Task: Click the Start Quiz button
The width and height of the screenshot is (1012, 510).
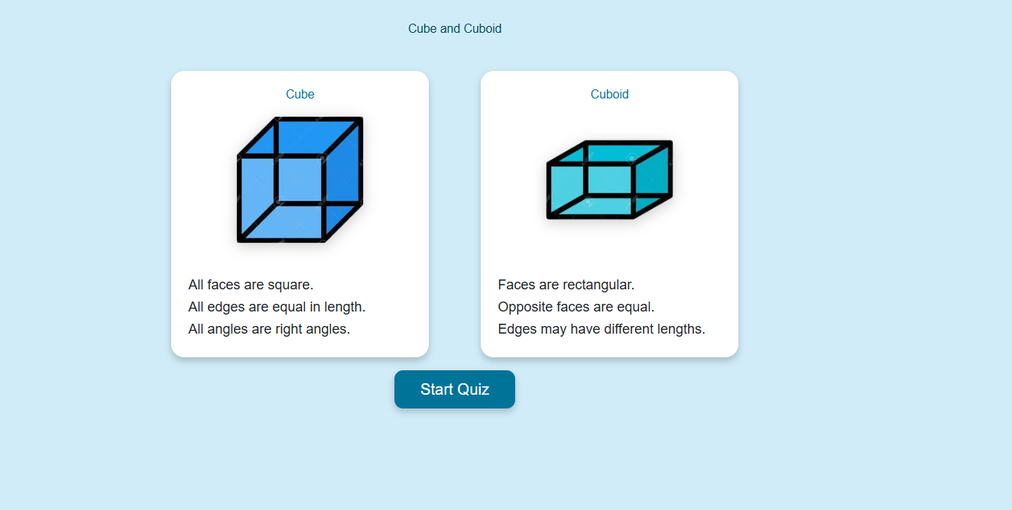Action: 455,389
